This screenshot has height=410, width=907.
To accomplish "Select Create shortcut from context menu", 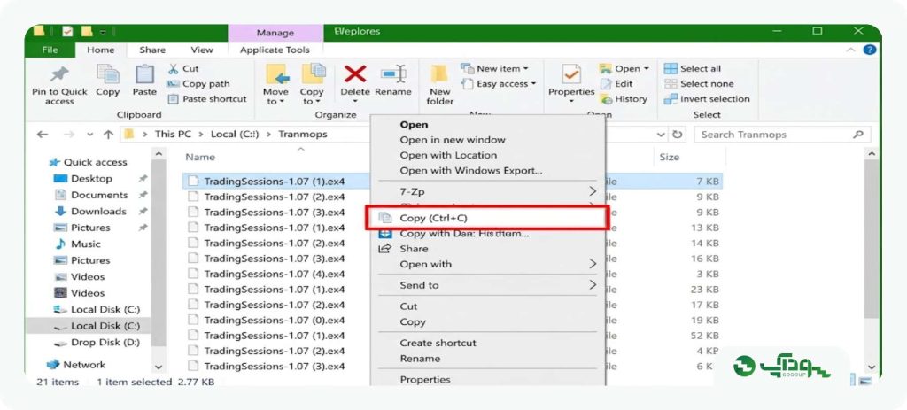I will pyautogui.click(x=438, y=343).
